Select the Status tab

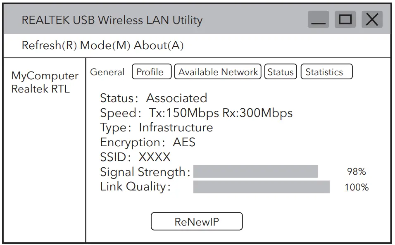[281, 71]
